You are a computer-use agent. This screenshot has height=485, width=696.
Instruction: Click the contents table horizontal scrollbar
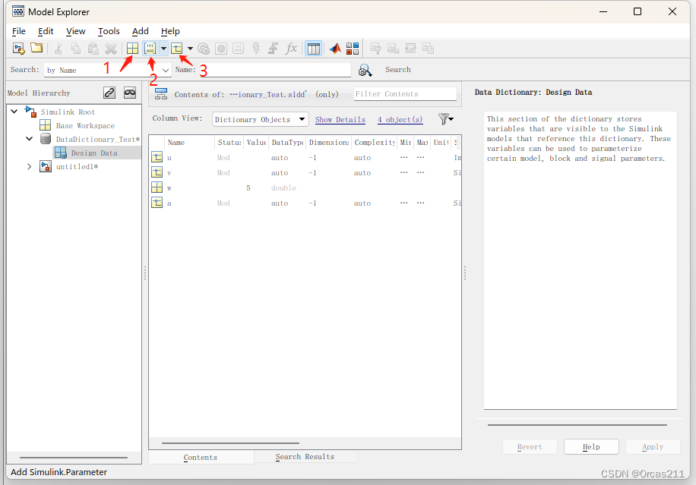point(230,442)
